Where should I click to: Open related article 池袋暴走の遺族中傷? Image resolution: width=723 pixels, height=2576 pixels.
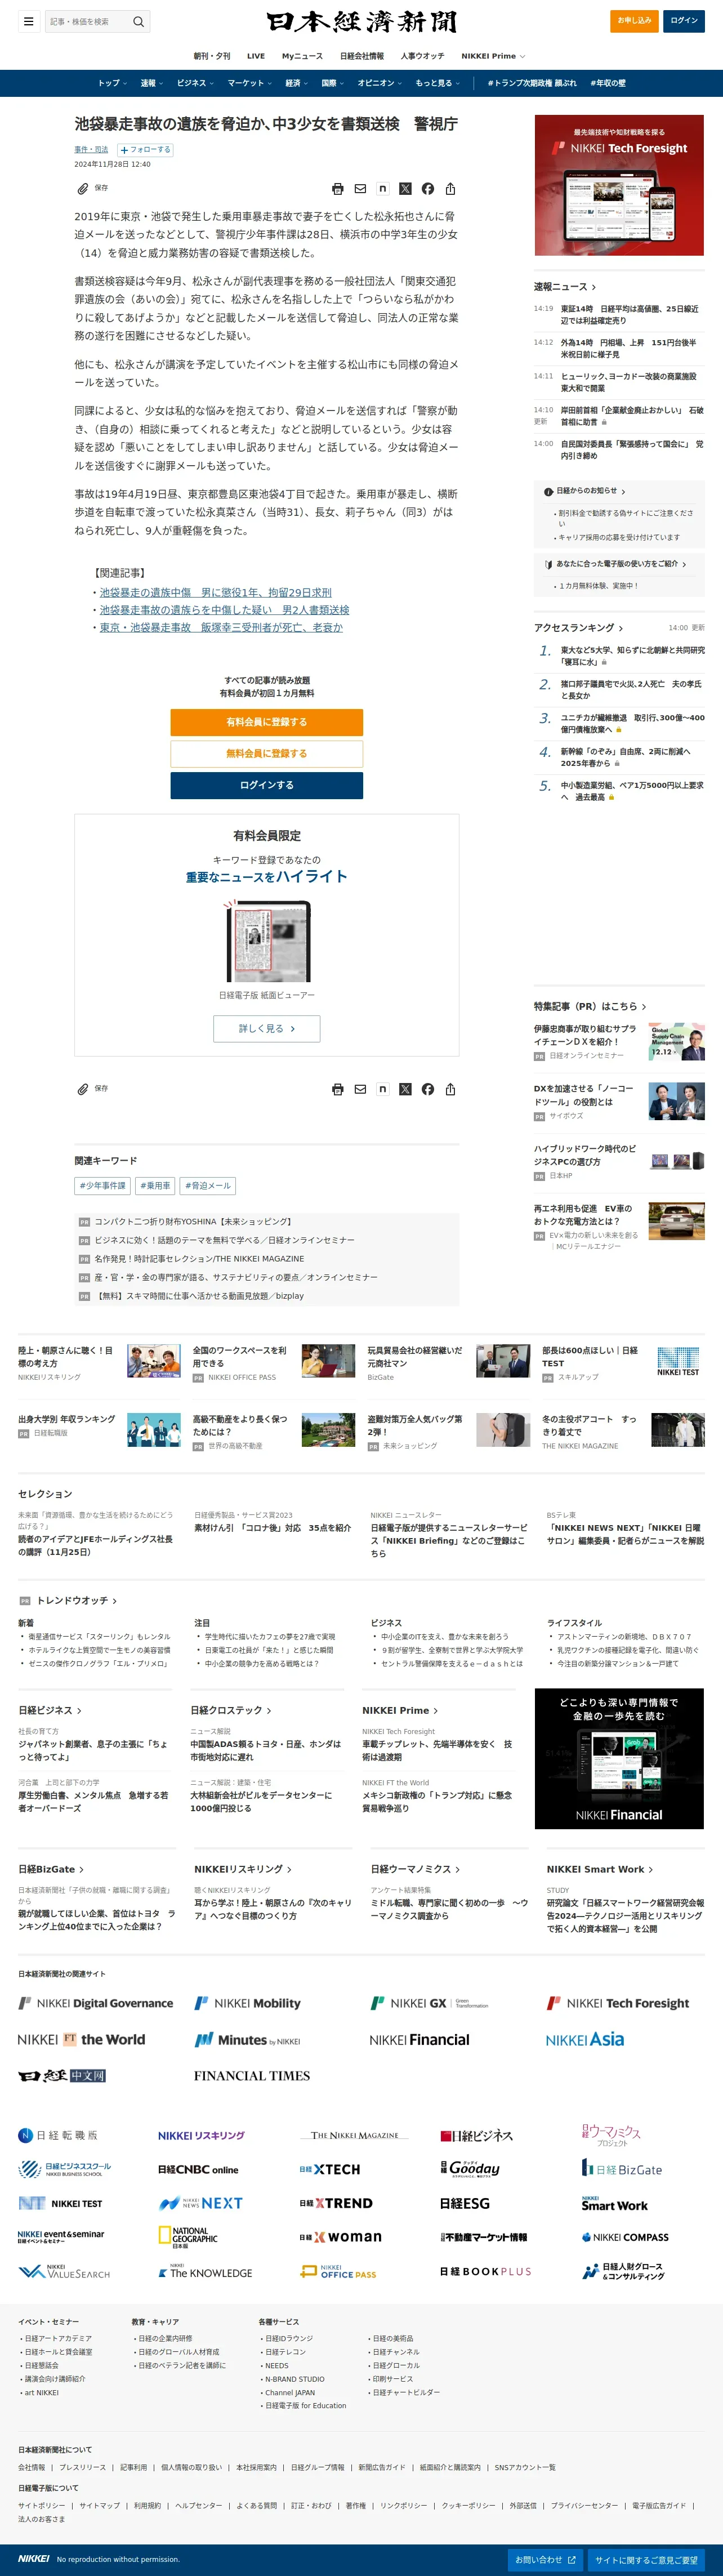(215, 592)
